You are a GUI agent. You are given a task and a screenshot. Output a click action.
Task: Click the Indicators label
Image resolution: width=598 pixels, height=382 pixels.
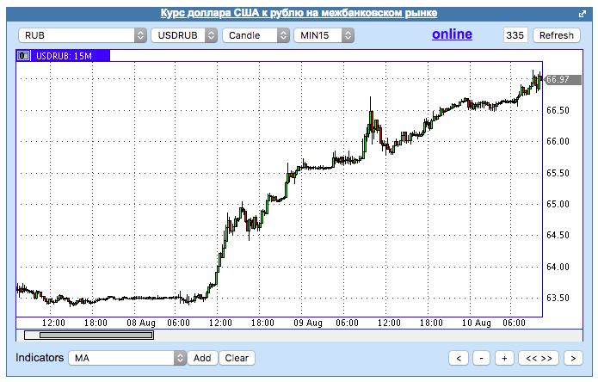tap(40, 358)
